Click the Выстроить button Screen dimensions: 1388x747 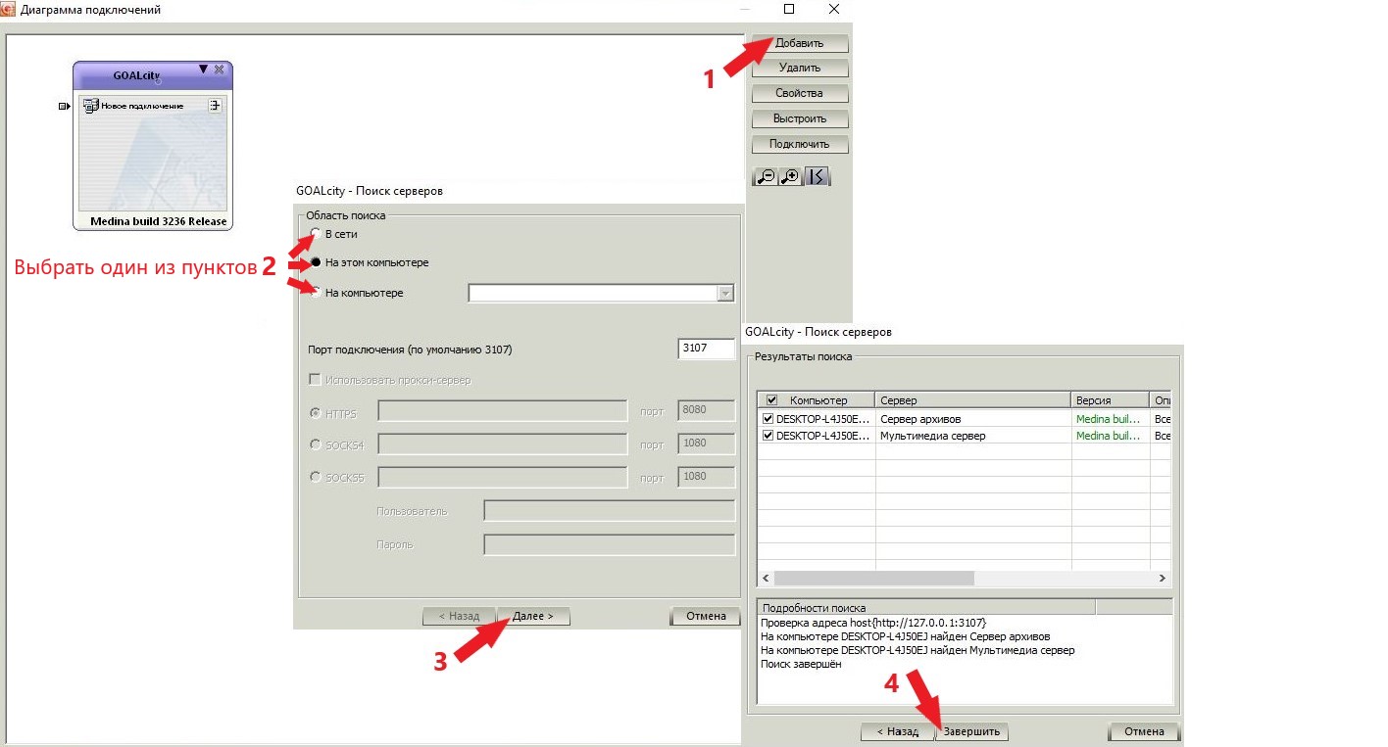(x=799, y=118)
